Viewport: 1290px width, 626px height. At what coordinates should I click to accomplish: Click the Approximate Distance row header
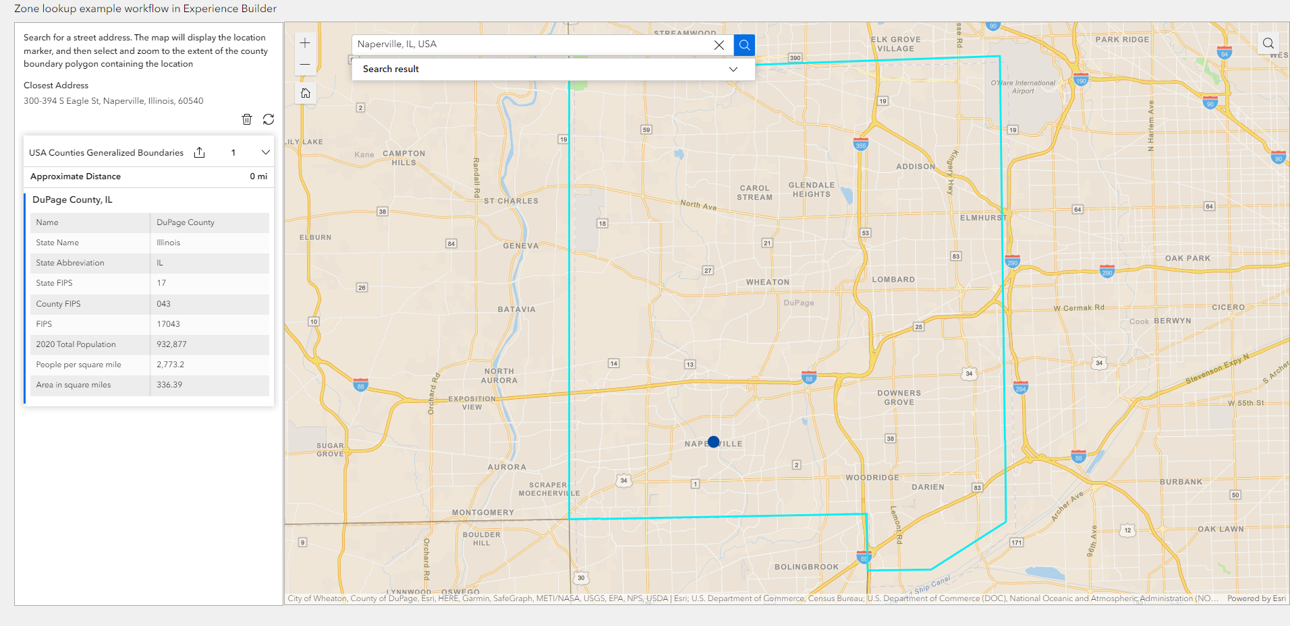tap(75, 177)
